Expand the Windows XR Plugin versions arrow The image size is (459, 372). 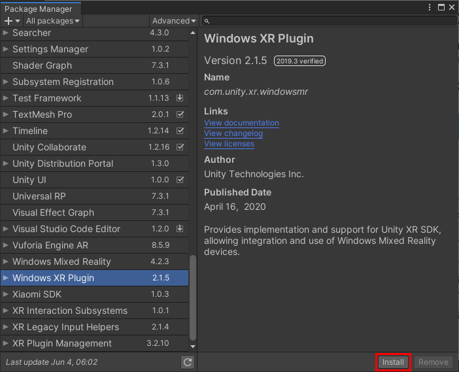click(6, 278)
